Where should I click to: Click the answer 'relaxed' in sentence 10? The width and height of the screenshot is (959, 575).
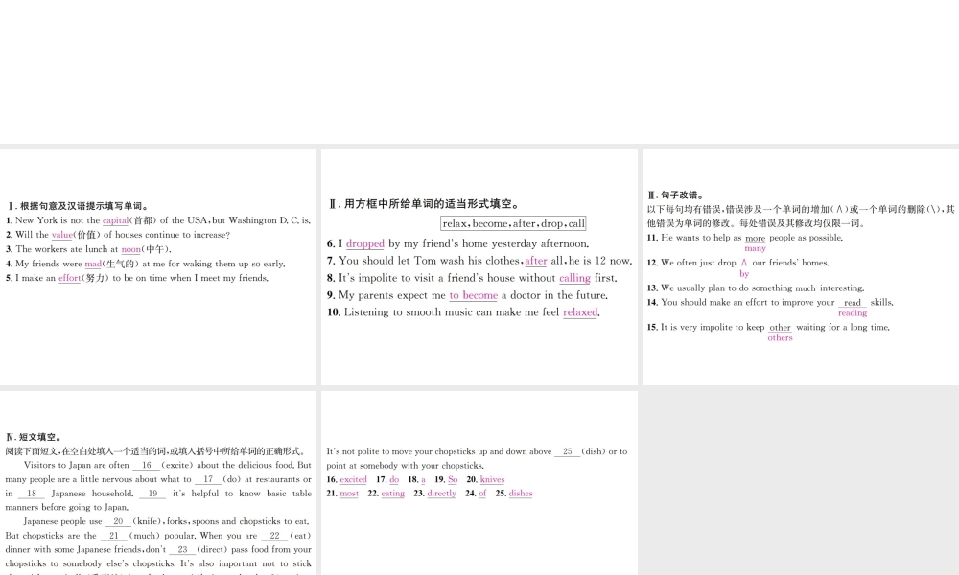pyautogui.click(x=580, y=312)
